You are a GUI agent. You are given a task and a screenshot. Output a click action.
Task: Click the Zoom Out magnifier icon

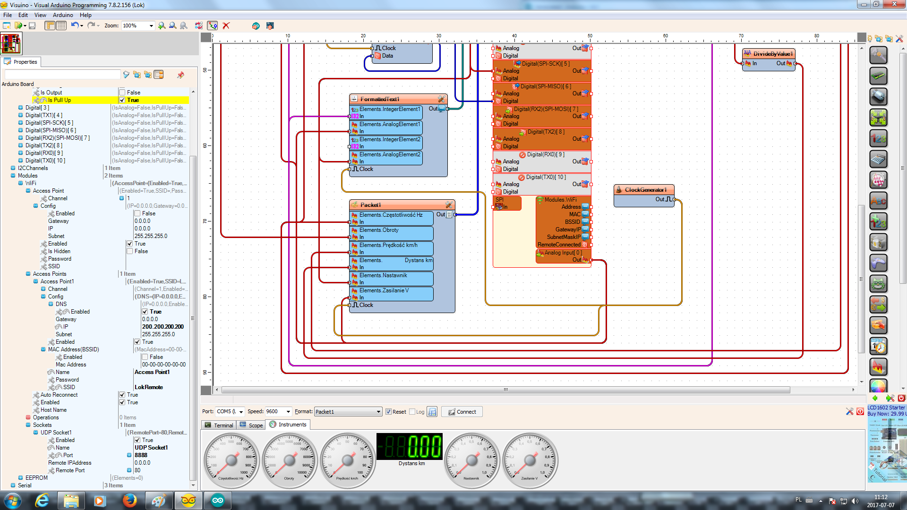[173, 25]
